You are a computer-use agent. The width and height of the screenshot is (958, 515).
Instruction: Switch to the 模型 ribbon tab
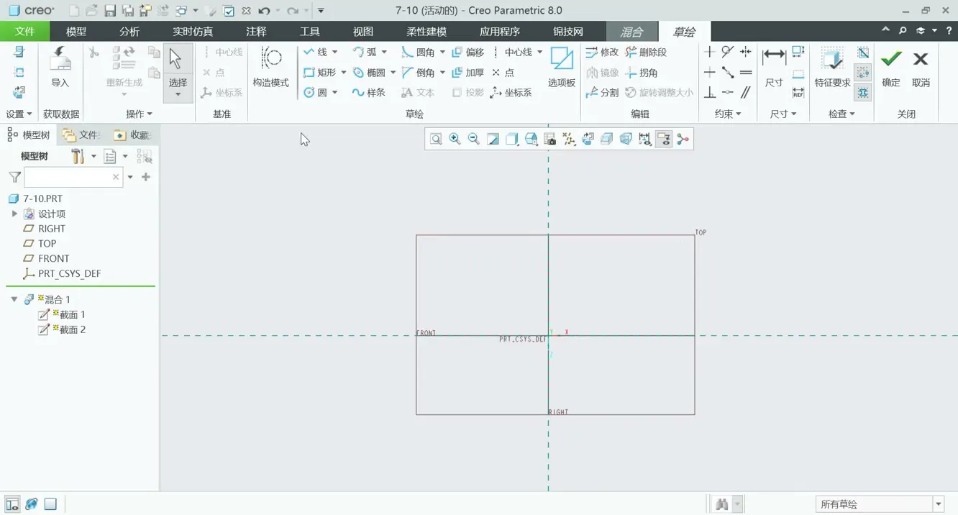tap(76, 32)
